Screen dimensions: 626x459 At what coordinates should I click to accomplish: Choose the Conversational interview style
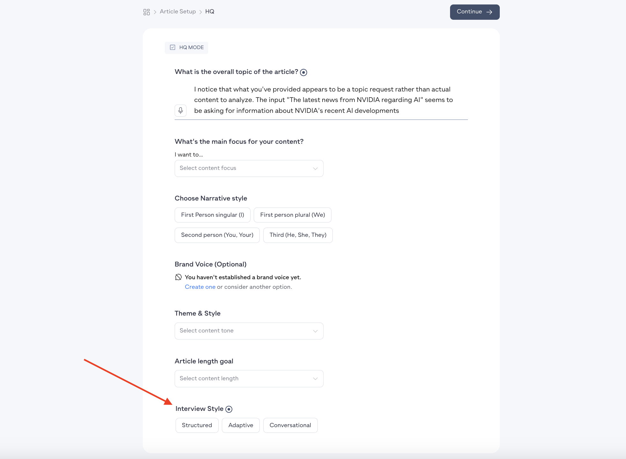(x=290, y=425)
